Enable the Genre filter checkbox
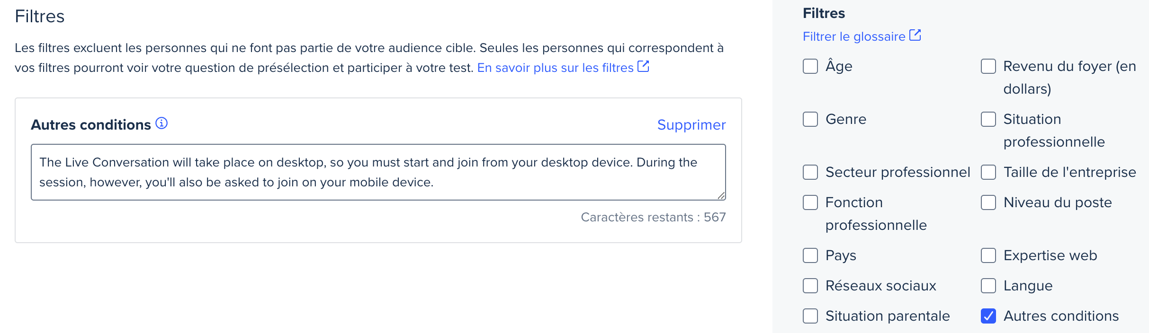This screenshot has height=333, width=1149. coord(810,119)
